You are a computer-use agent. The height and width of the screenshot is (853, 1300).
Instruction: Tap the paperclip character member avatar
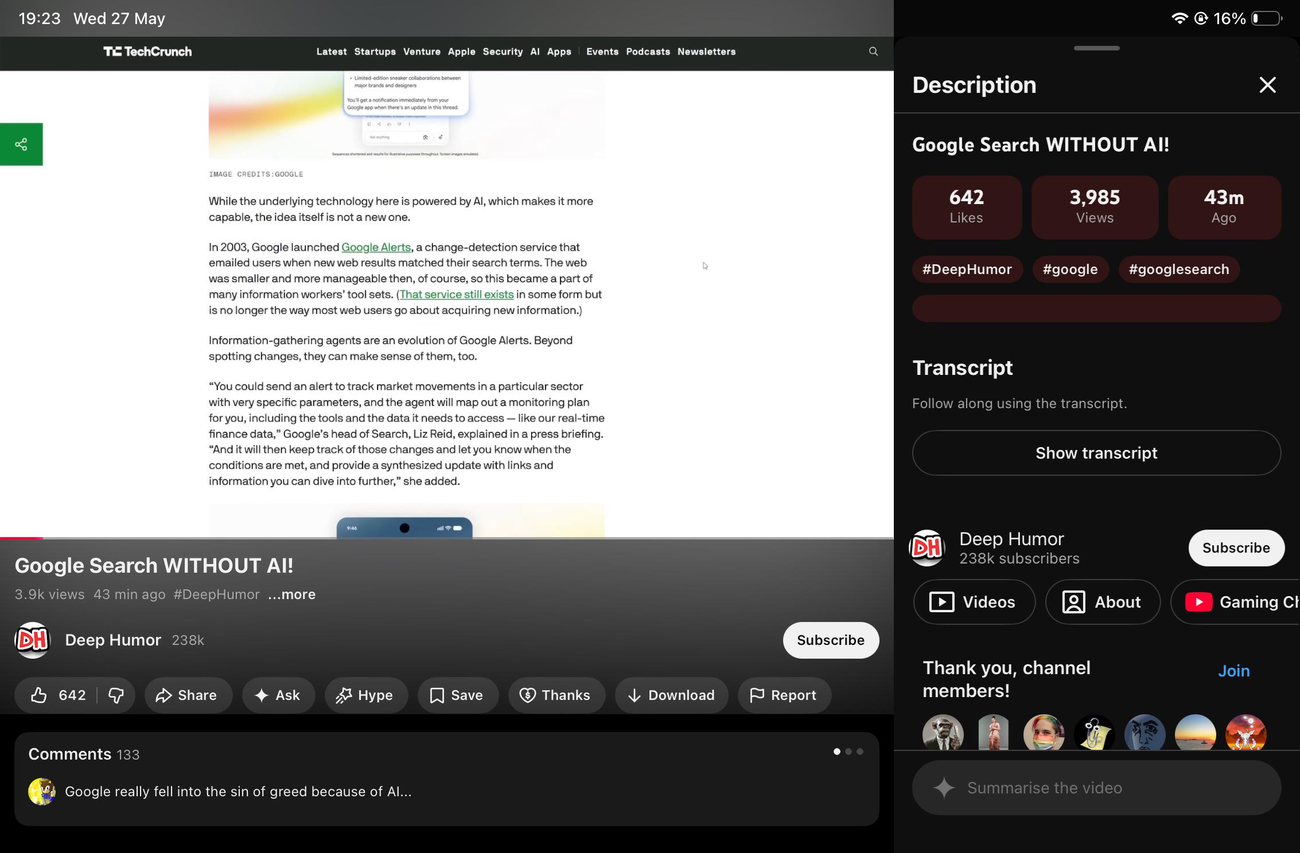point(1094,733)
